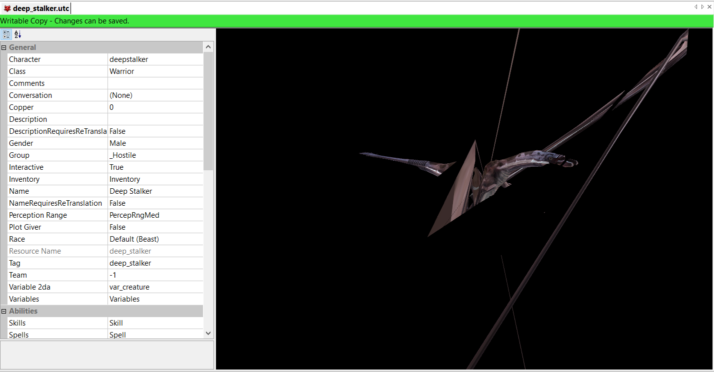Viewport: 714px width, 372px height.
Task: Select the deep_stalker.utc document tab
Action: tap(36, 8)
